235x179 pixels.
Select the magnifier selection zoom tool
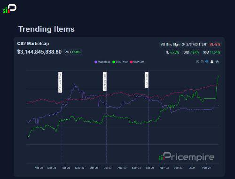pyautogui.click(x=207, y=62)
